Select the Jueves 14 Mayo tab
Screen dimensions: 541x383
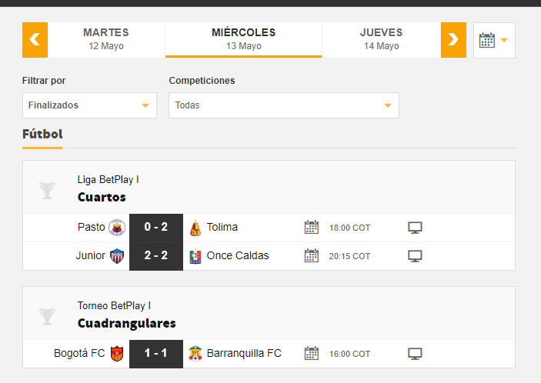click(x=381, y=40)
